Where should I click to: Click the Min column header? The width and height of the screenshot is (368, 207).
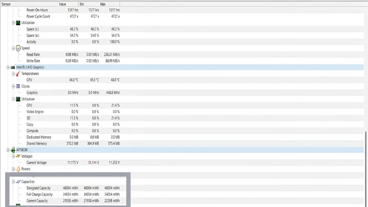[x=89, y=4]
